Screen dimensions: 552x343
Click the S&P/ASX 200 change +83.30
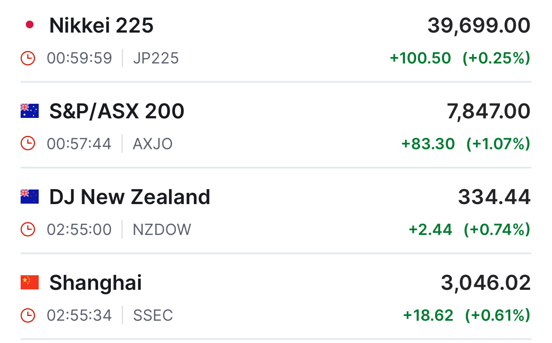pos(428,144)
